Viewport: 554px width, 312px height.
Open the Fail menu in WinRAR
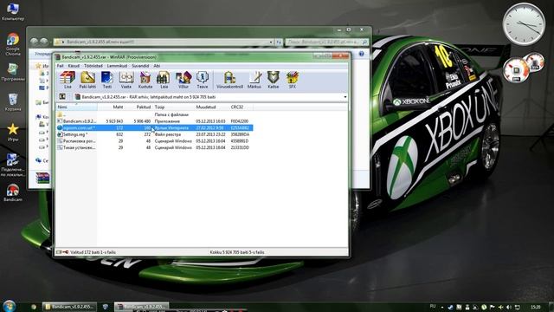(x=61, y=66)
